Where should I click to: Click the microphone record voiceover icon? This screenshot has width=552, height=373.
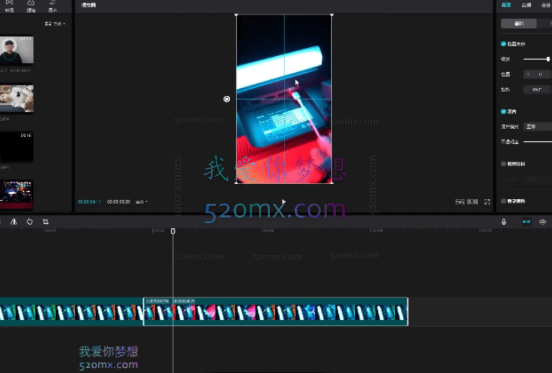504,221
